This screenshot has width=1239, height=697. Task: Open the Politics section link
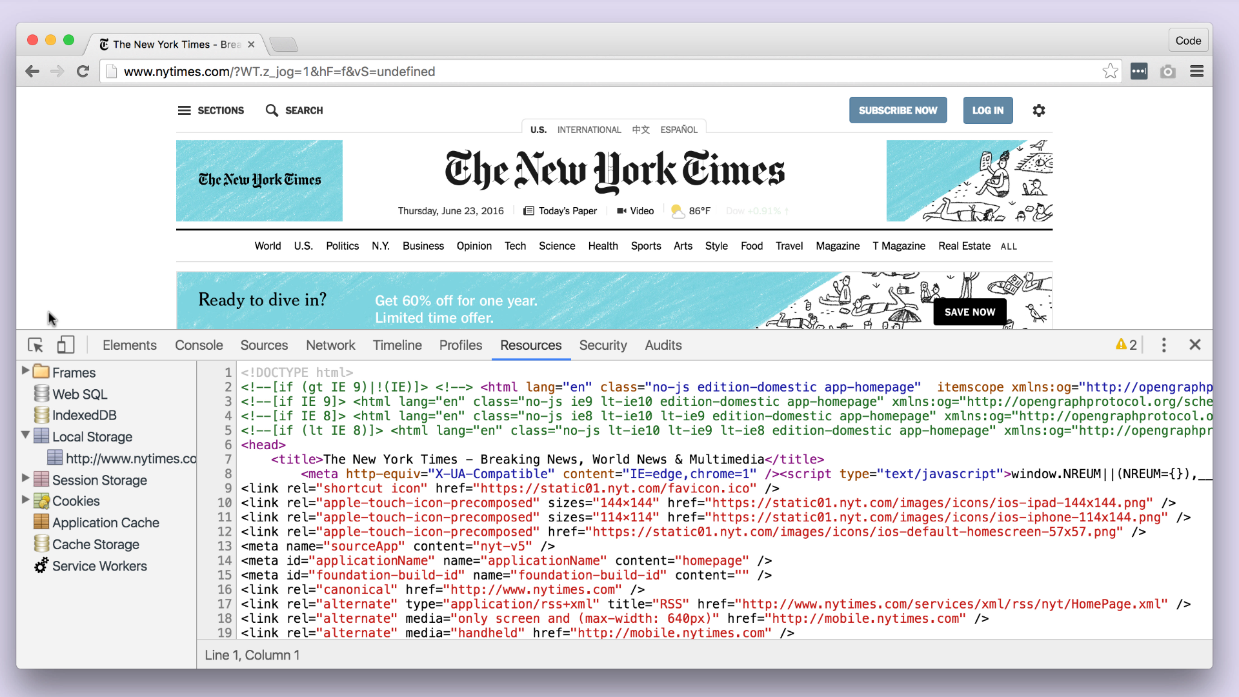tap(342, 246)
